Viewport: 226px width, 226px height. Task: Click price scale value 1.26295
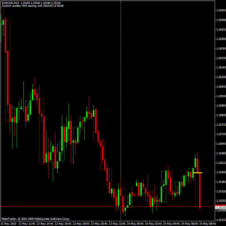(221, 49)
